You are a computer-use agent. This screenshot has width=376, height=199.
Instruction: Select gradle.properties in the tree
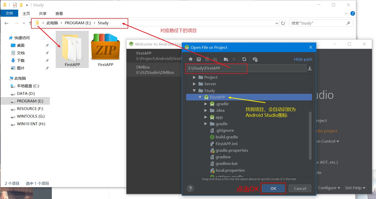232,150
